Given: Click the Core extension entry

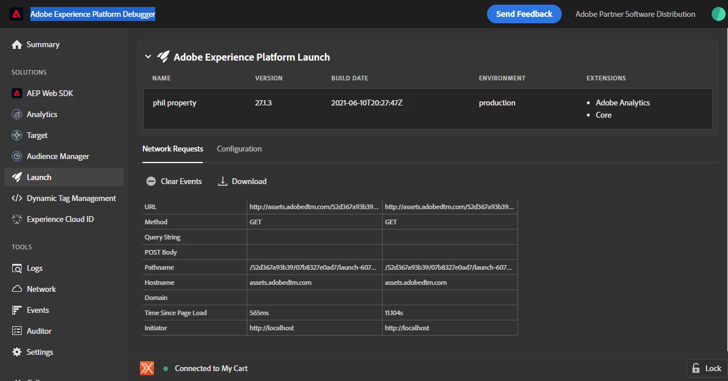Looking at the screenshot, I should click(x=604, y=115).
